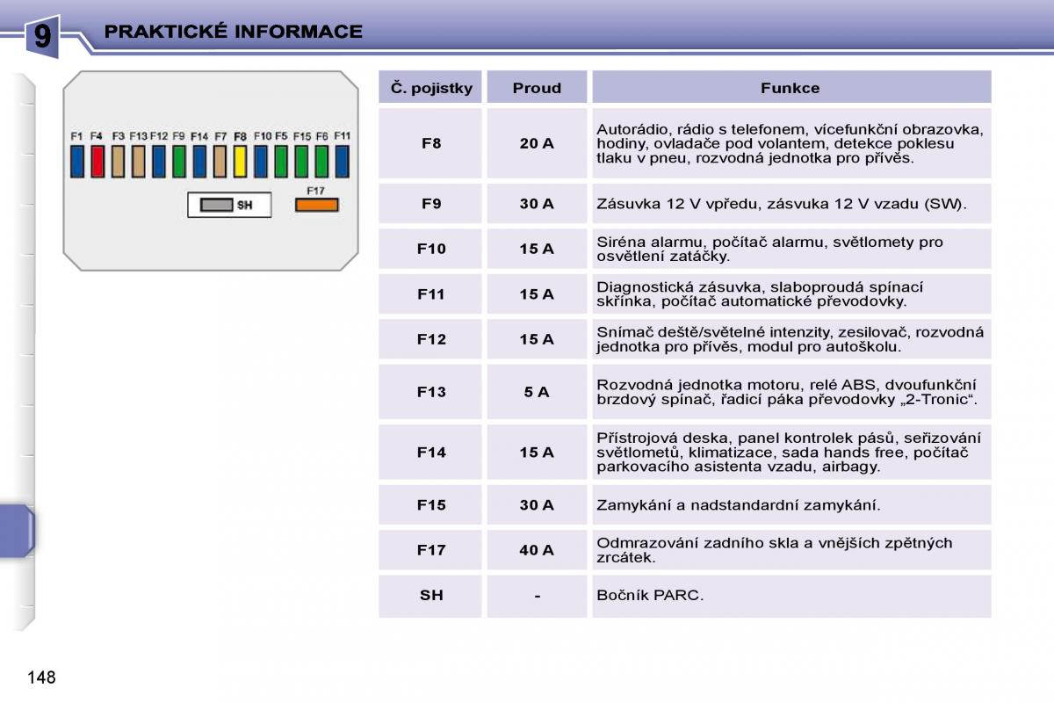
Task: Select the blue chapter tab on left edge
Action: click(17, 531)
